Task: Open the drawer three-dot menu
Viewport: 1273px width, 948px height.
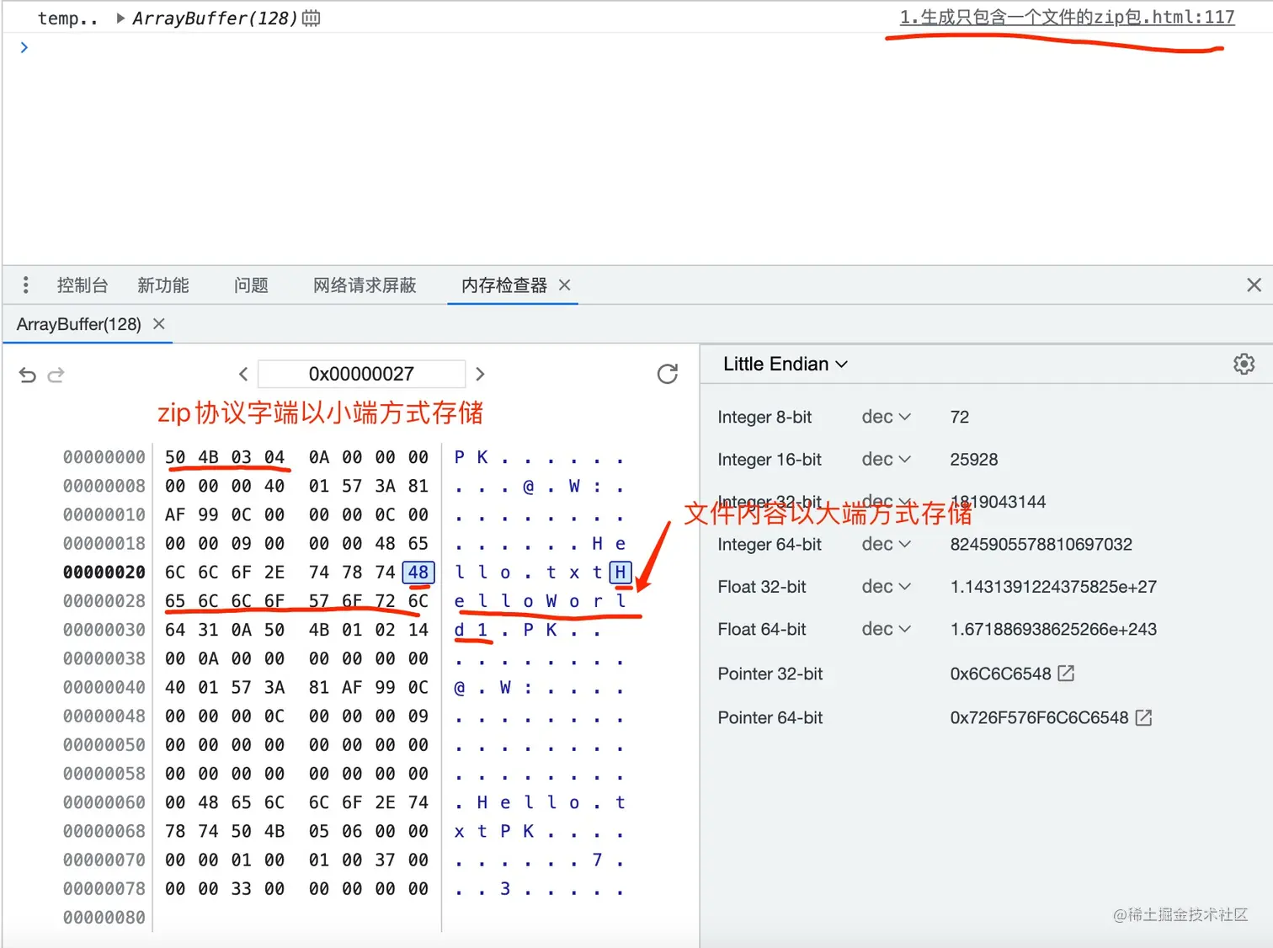Action: (26, 285)
